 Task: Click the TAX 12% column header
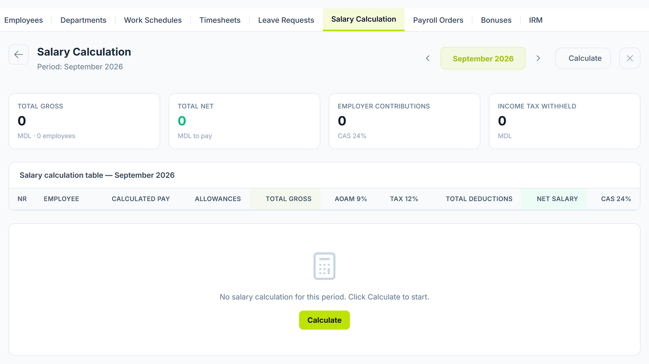pos(404,199)
